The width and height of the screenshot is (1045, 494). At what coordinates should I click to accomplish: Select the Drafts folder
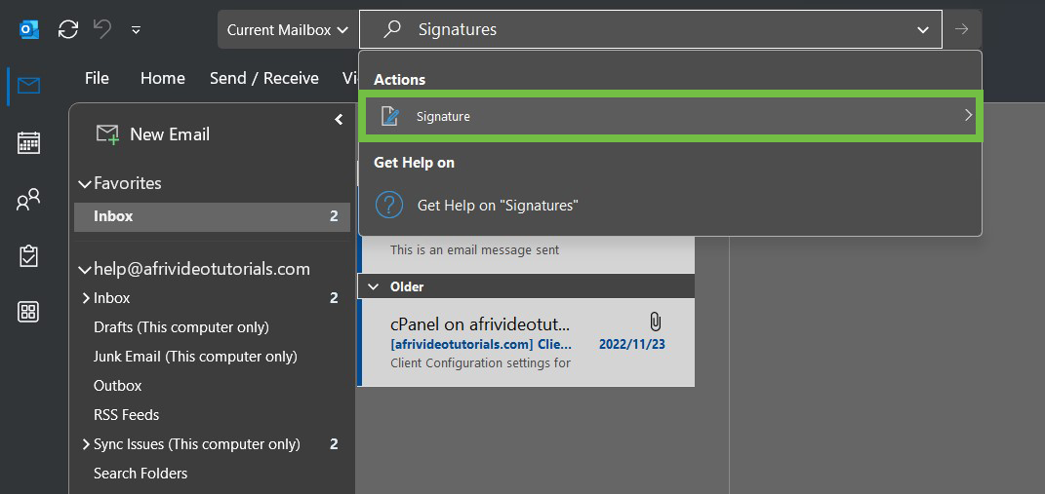(181, 327)
